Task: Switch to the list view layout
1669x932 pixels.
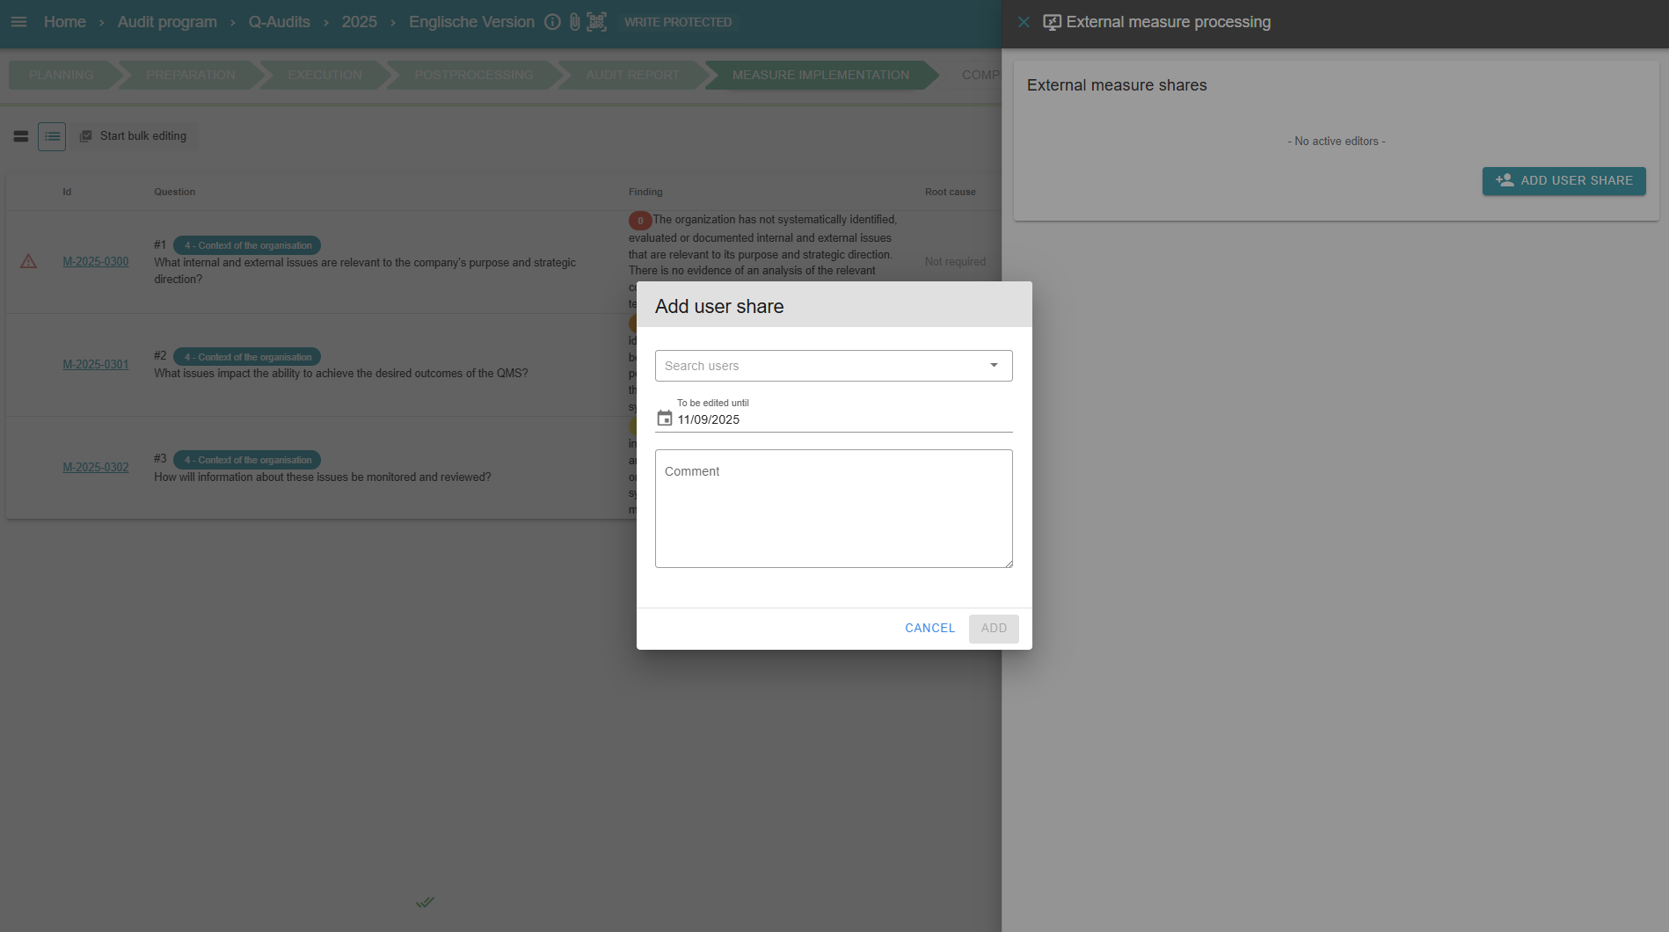Action: tap(52, 136)
